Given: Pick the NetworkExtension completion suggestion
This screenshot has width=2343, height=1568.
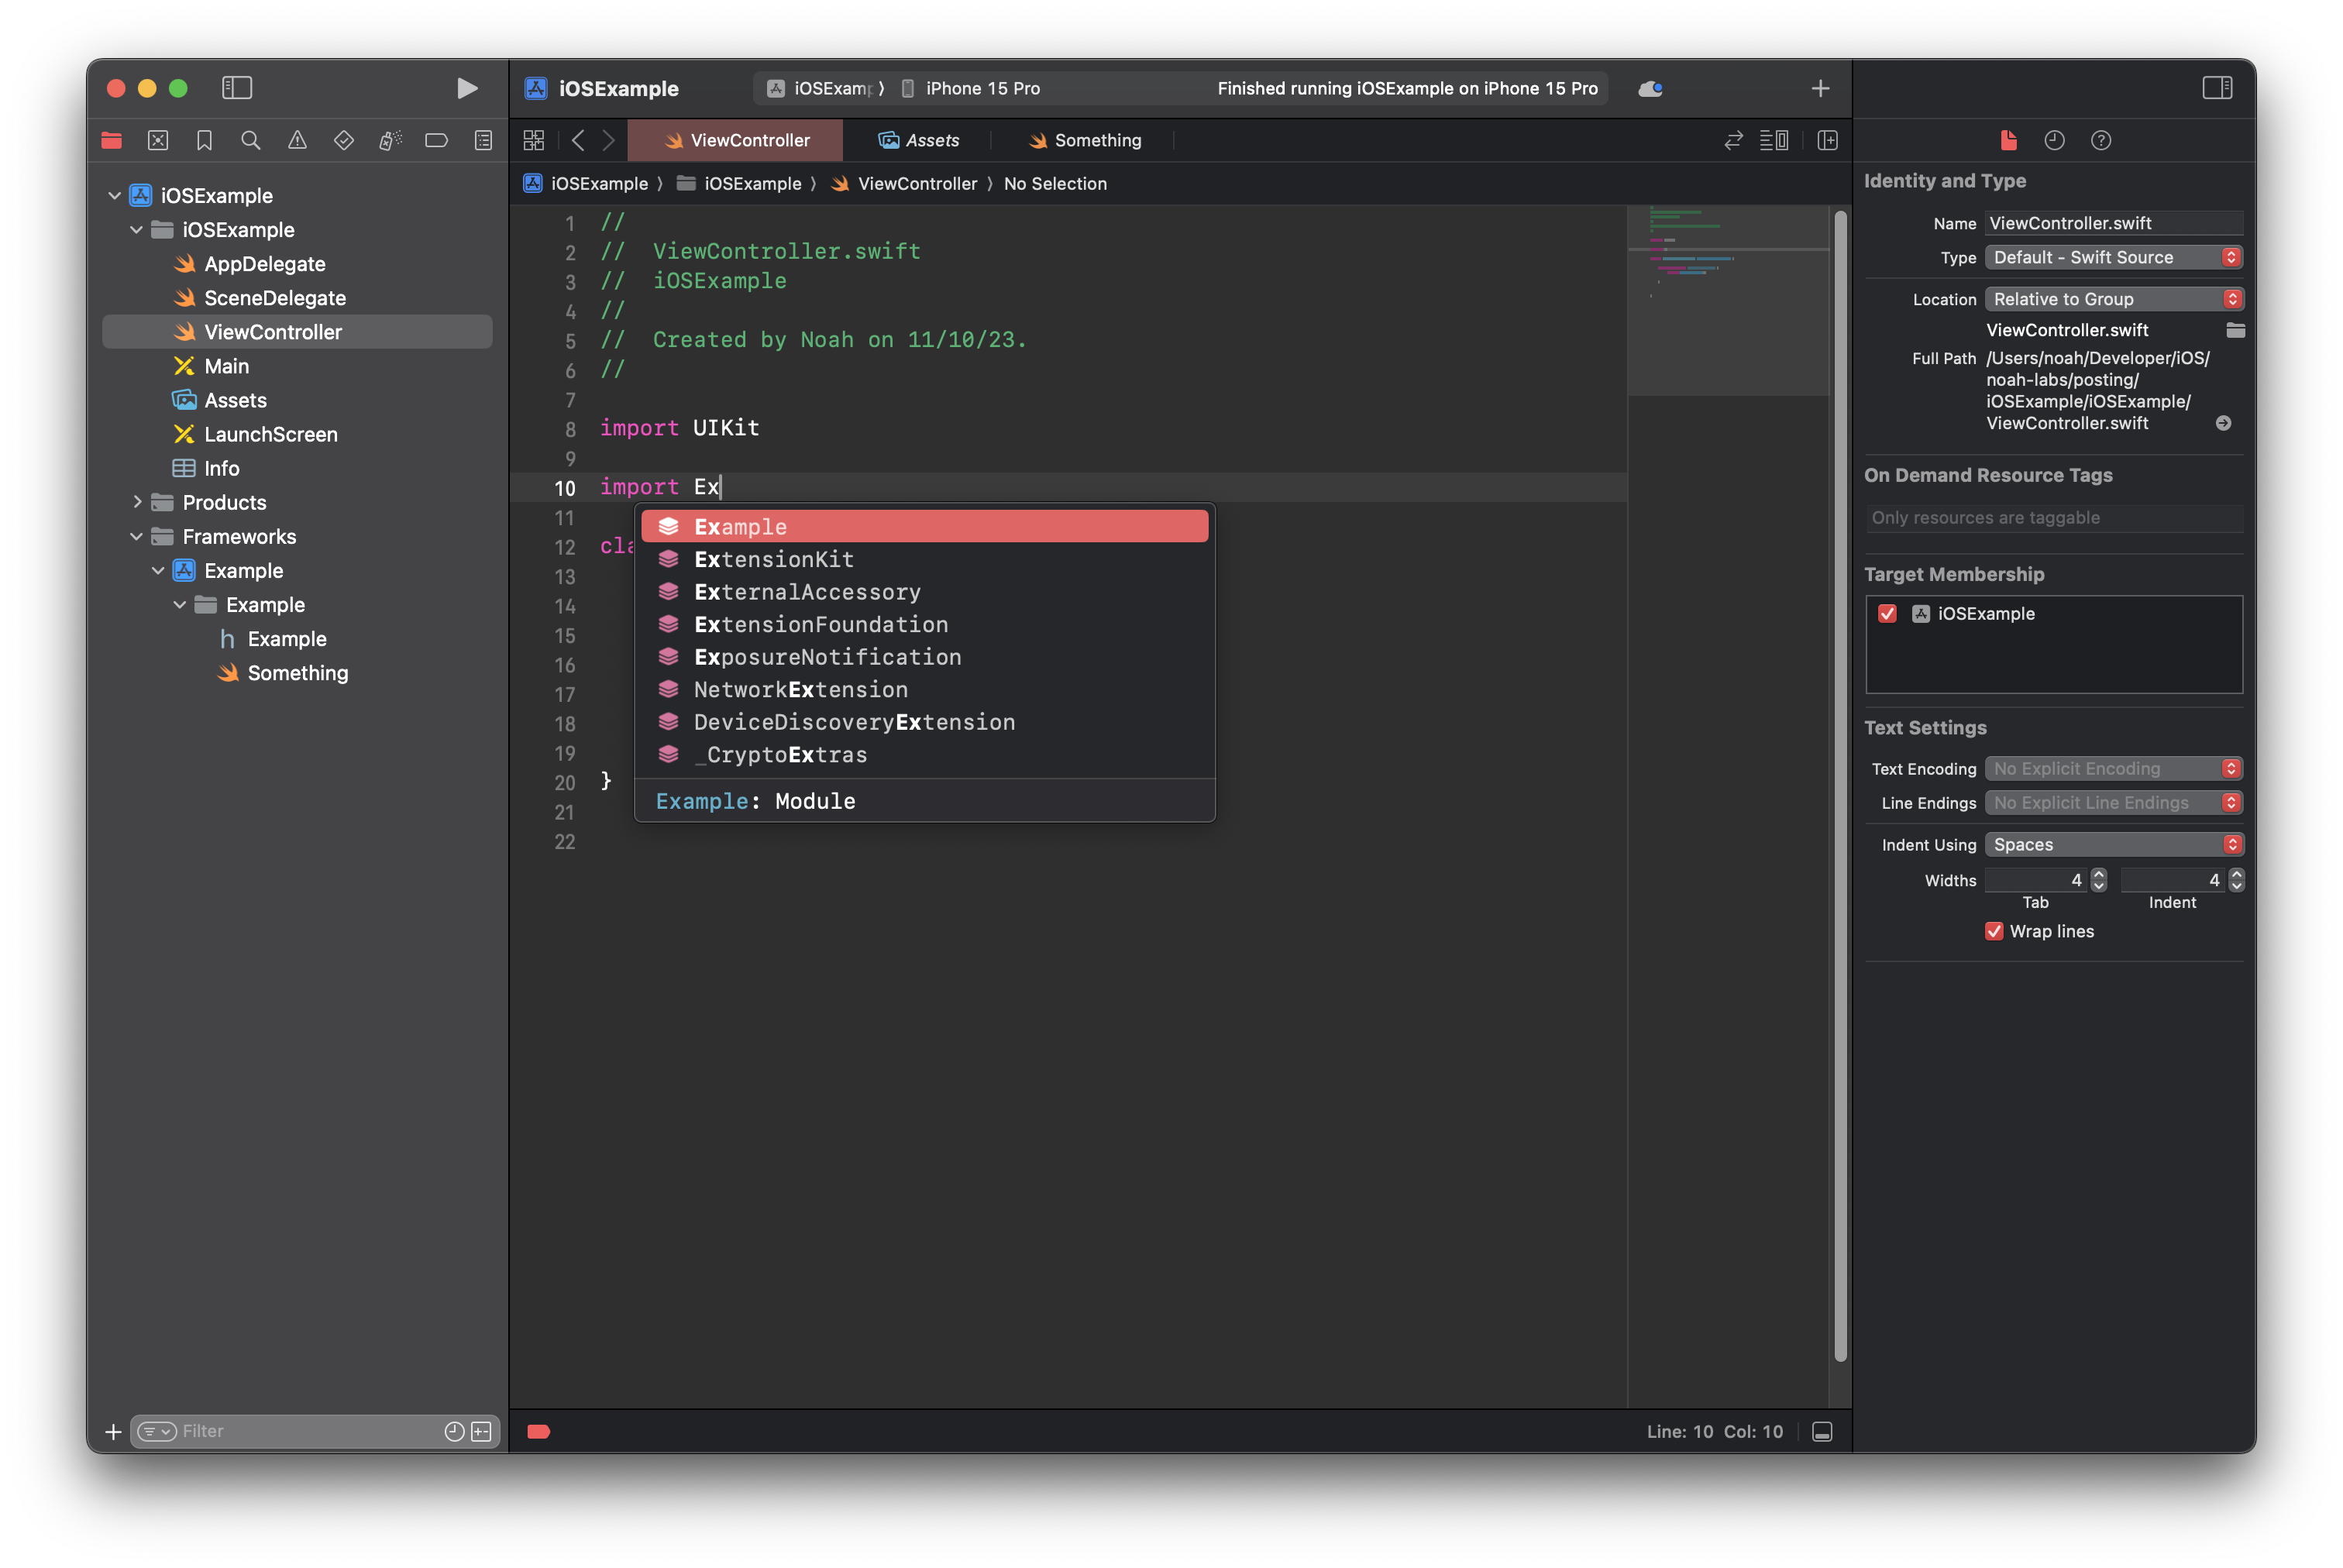Looking at the screenshot, I should (924, 690).
